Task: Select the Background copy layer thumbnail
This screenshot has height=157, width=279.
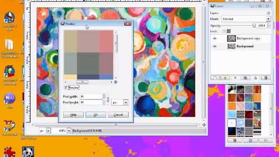Action: pos(231,38)
